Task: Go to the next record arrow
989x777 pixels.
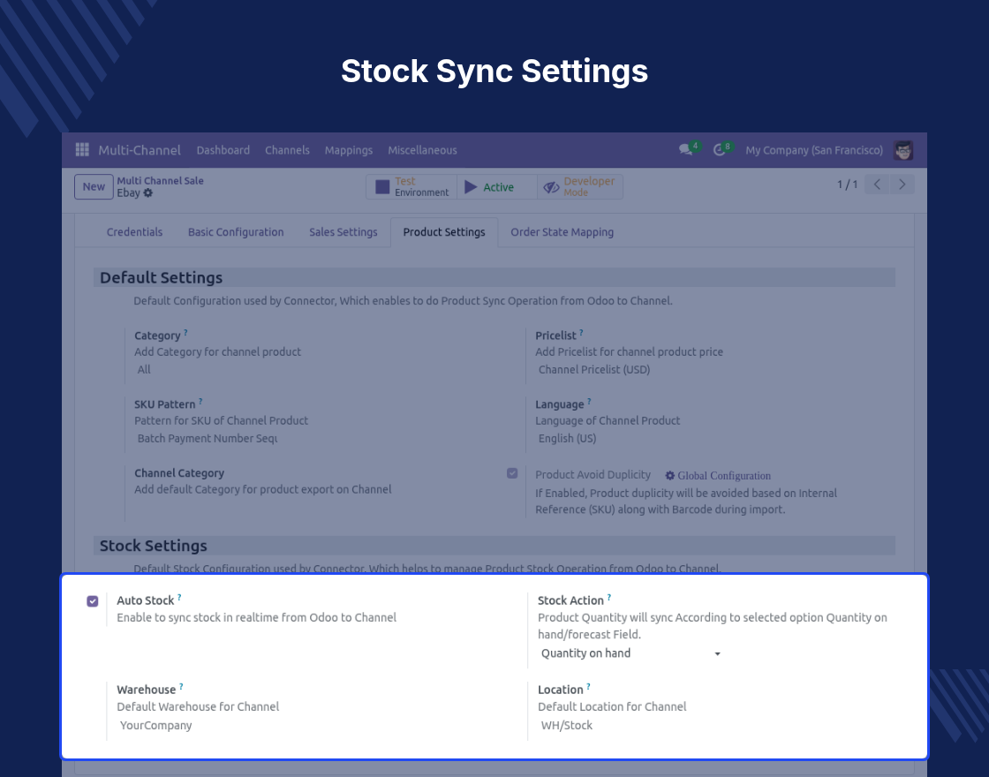Action: [902, 185]
